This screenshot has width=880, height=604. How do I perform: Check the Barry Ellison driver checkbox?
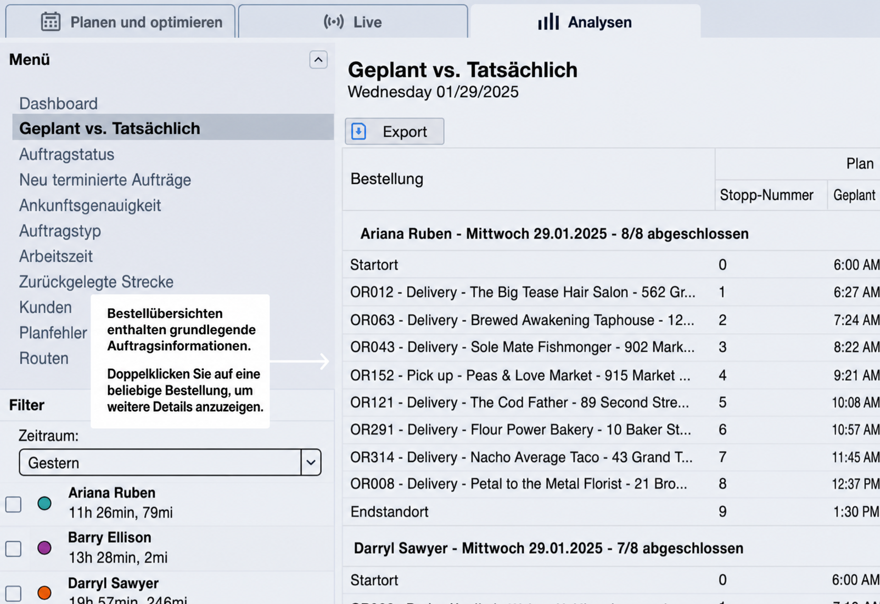coord(13,549)
